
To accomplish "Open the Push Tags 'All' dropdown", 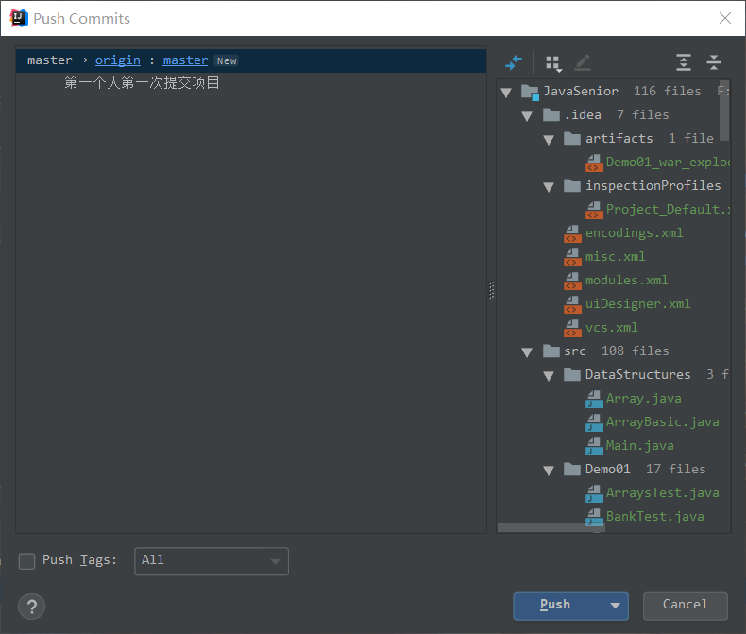I will click(212, 561).
